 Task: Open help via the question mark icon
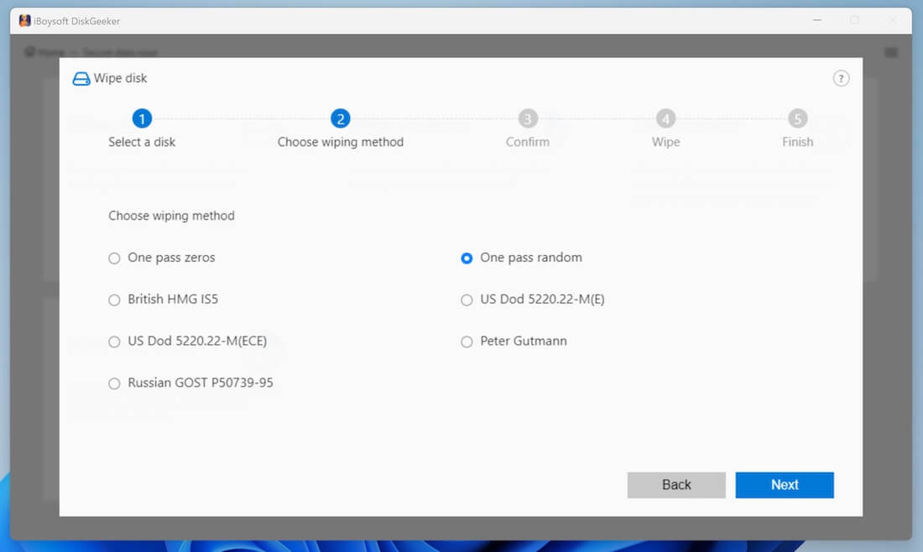841,79
